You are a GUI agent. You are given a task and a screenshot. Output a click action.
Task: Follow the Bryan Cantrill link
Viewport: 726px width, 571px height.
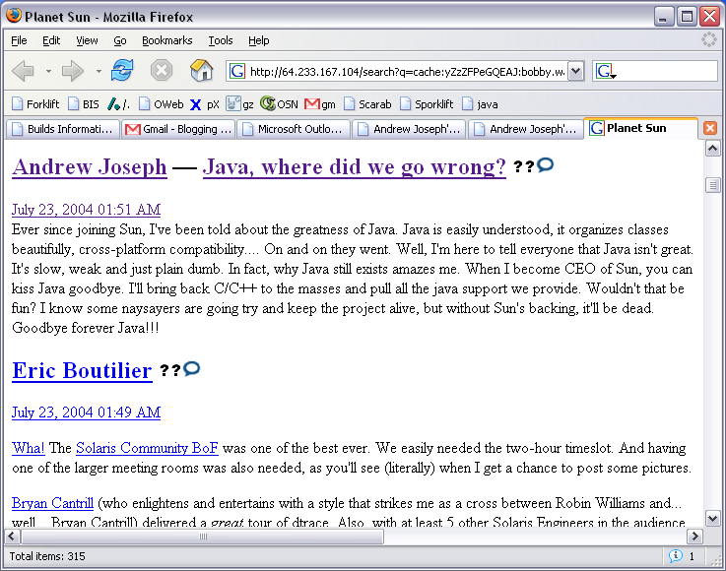tap(53, 503)
